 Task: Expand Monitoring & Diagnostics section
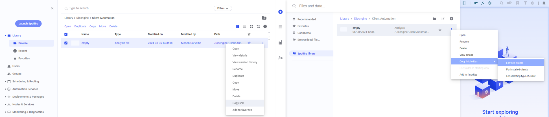tap(5, 112)
